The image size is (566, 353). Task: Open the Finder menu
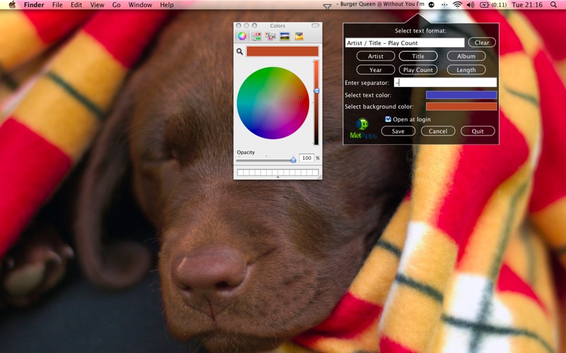[x=34, y=5]
